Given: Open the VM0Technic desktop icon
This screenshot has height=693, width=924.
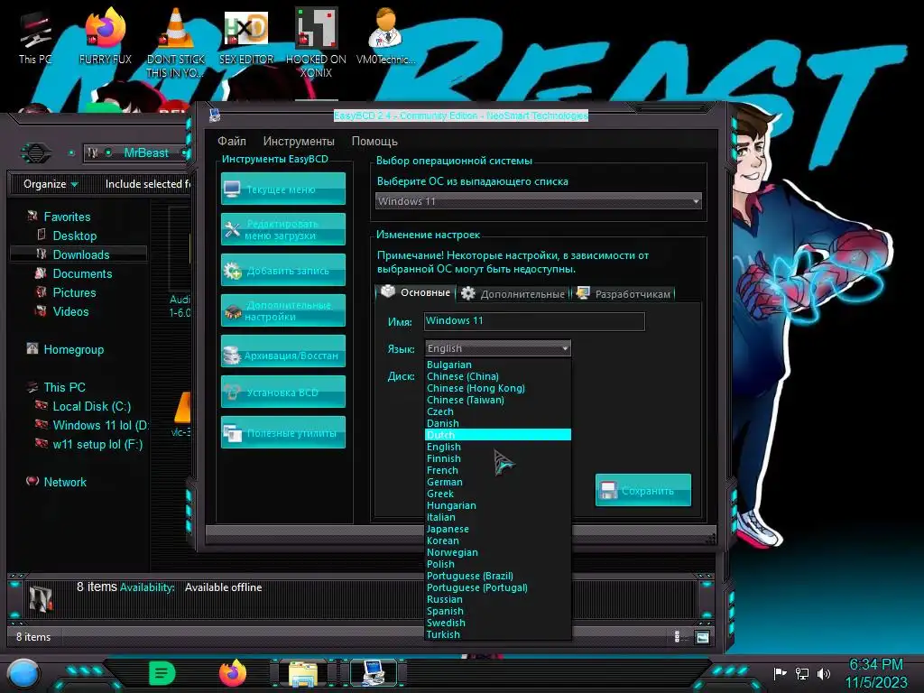Looking at the screenshot, I should click(385, 36).
